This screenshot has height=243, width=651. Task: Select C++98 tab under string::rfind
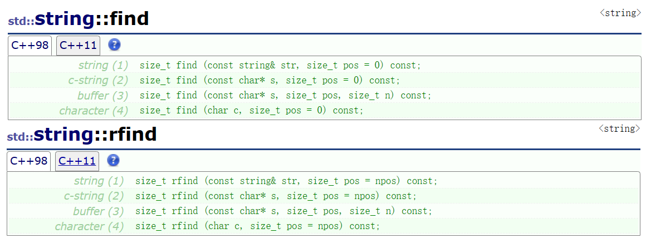coord(29,161)
